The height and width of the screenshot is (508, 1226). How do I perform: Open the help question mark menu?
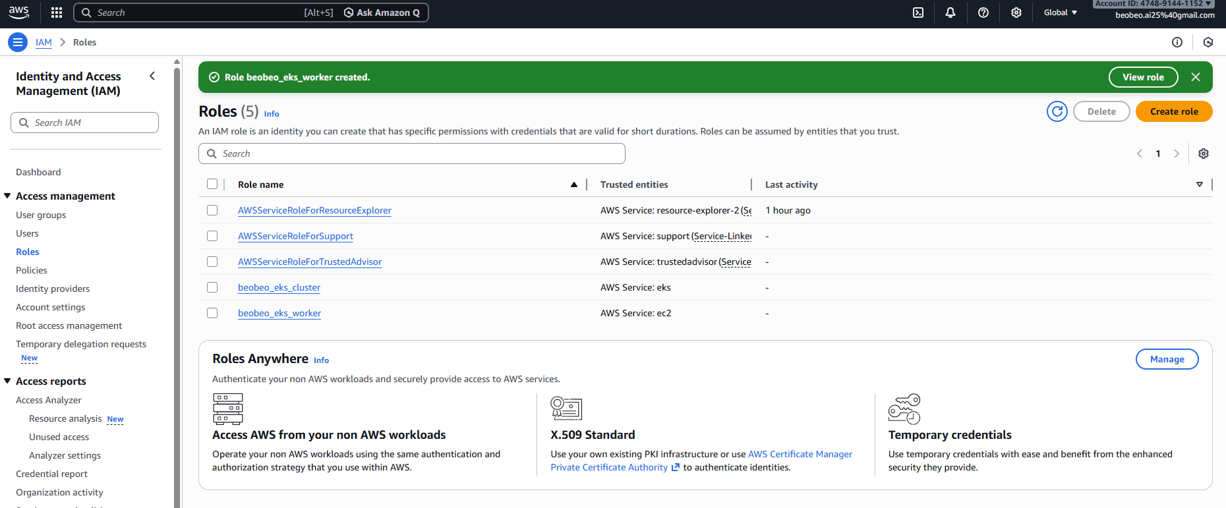[x=983, y=13]
